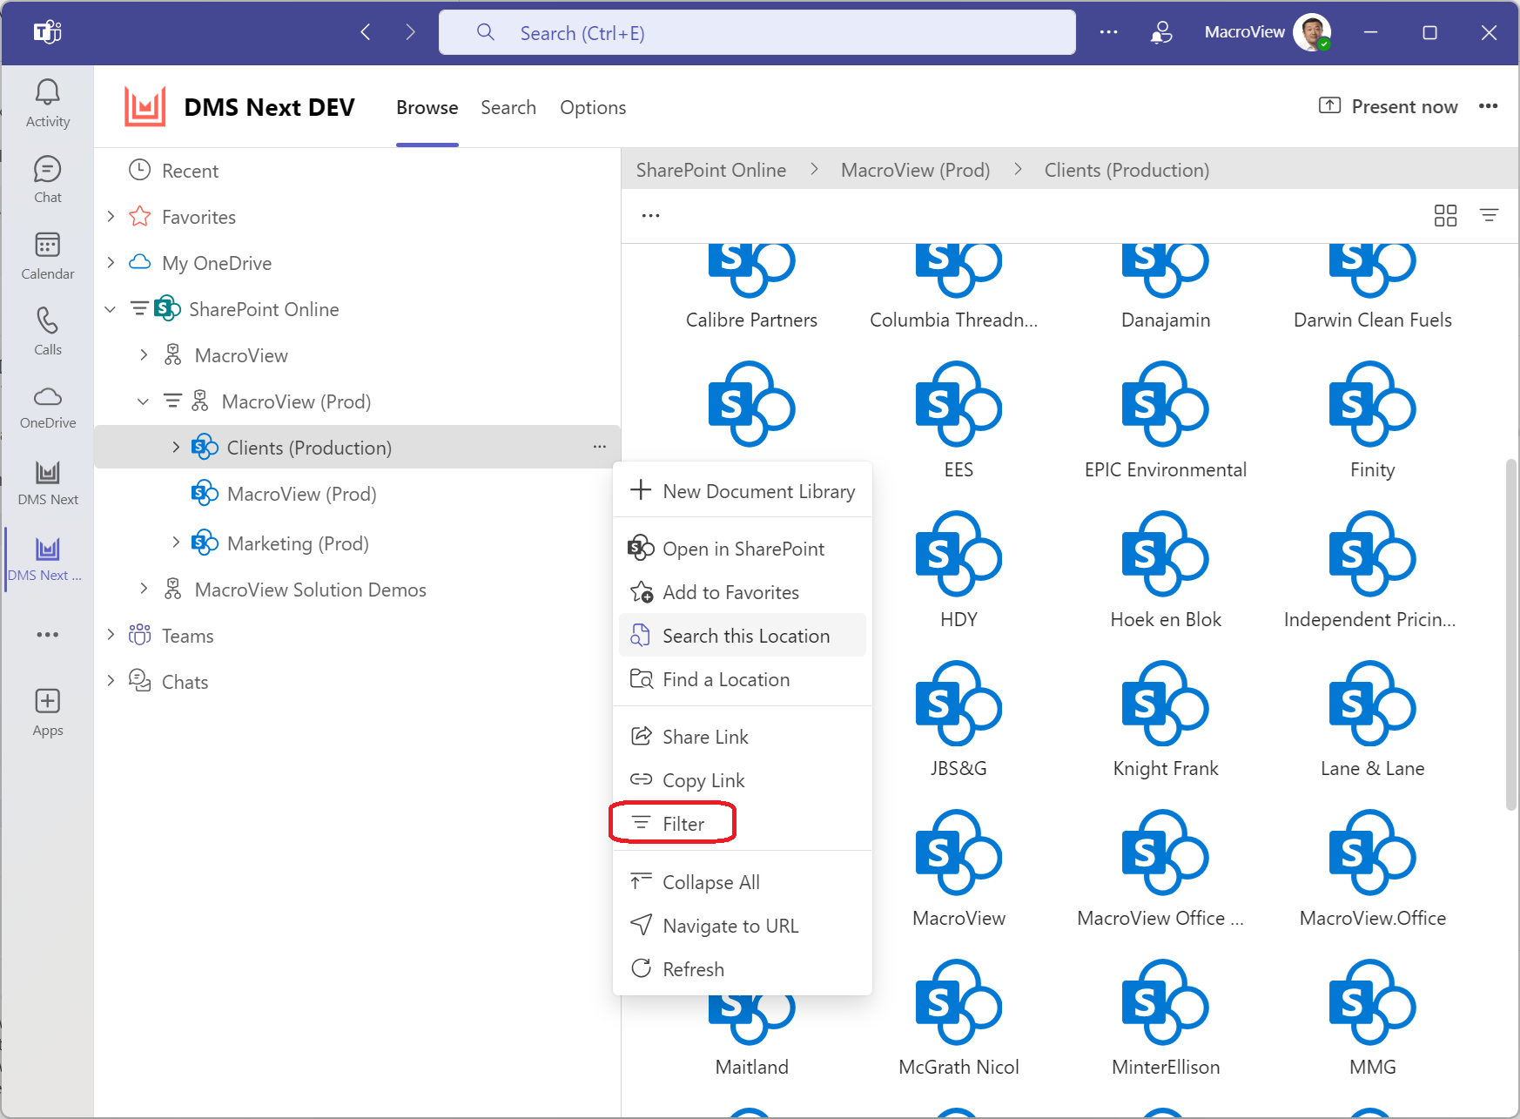This screenshot has width=1520, height=1119.
Task: Select Search this Location
Action: pos(743,635)
